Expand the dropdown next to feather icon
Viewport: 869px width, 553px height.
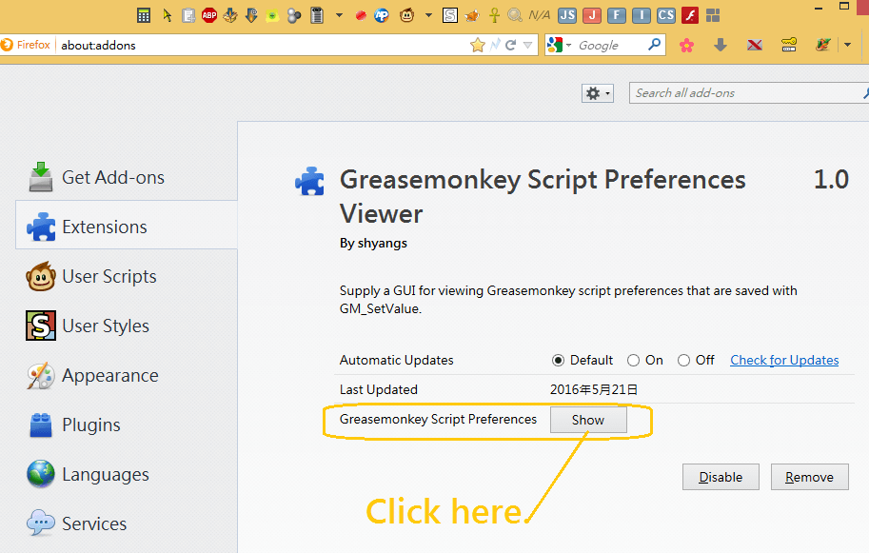point(847,45)
